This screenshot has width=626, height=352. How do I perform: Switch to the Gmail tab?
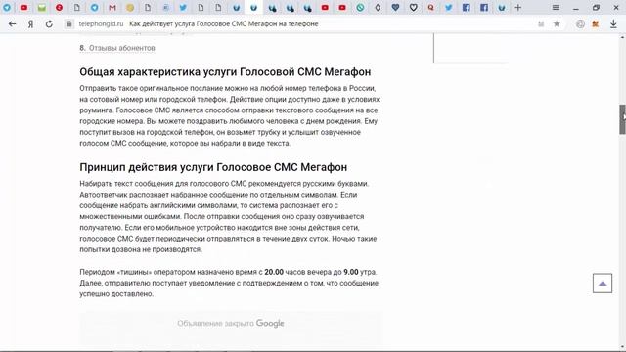(112, 7)
